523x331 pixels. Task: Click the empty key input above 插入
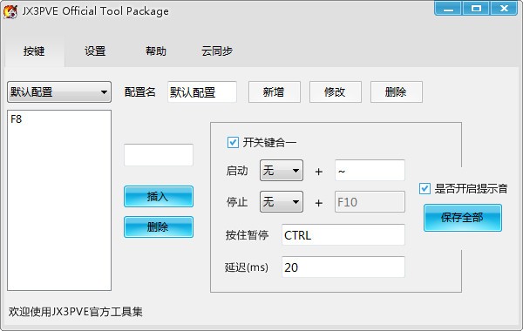coord(159,155)
